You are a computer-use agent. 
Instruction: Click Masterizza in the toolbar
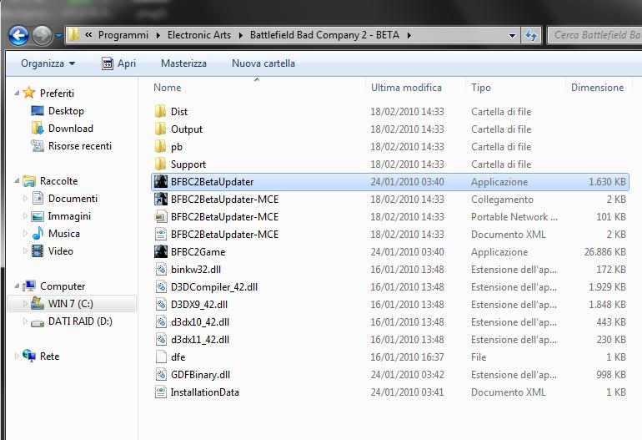[x=183, y=63]
